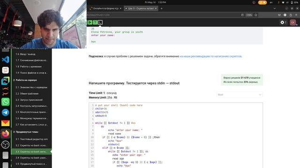Image resolution: width=300 pixels, height=168 pixels.
Task: Click the 110% zoom level indicator
Action: [249, 15]
